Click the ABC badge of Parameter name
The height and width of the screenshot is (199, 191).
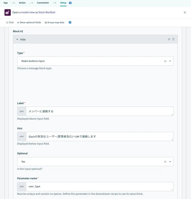pos(22,187)
